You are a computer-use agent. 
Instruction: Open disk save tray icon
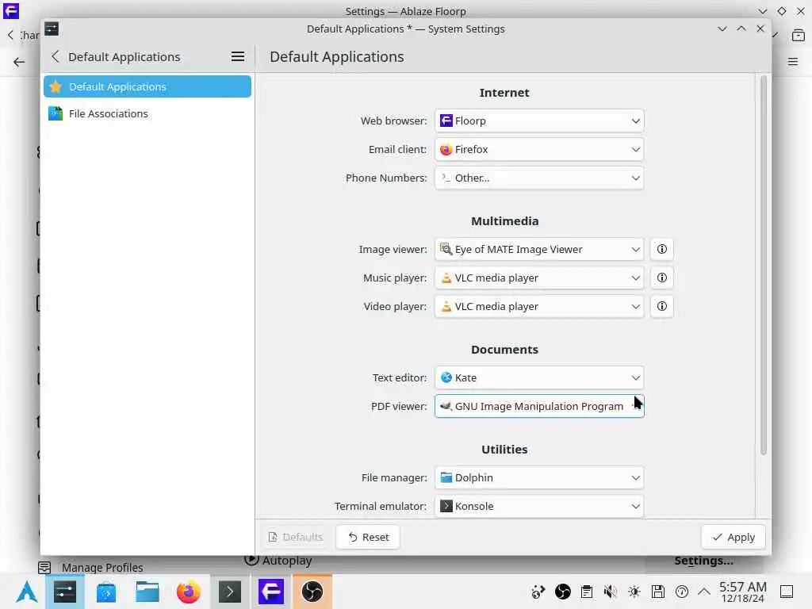(x=657, y=592)
